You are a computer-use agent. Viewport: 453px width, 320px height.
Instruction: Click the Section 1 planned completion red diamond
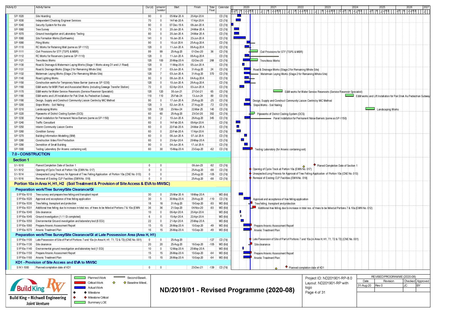315,165
